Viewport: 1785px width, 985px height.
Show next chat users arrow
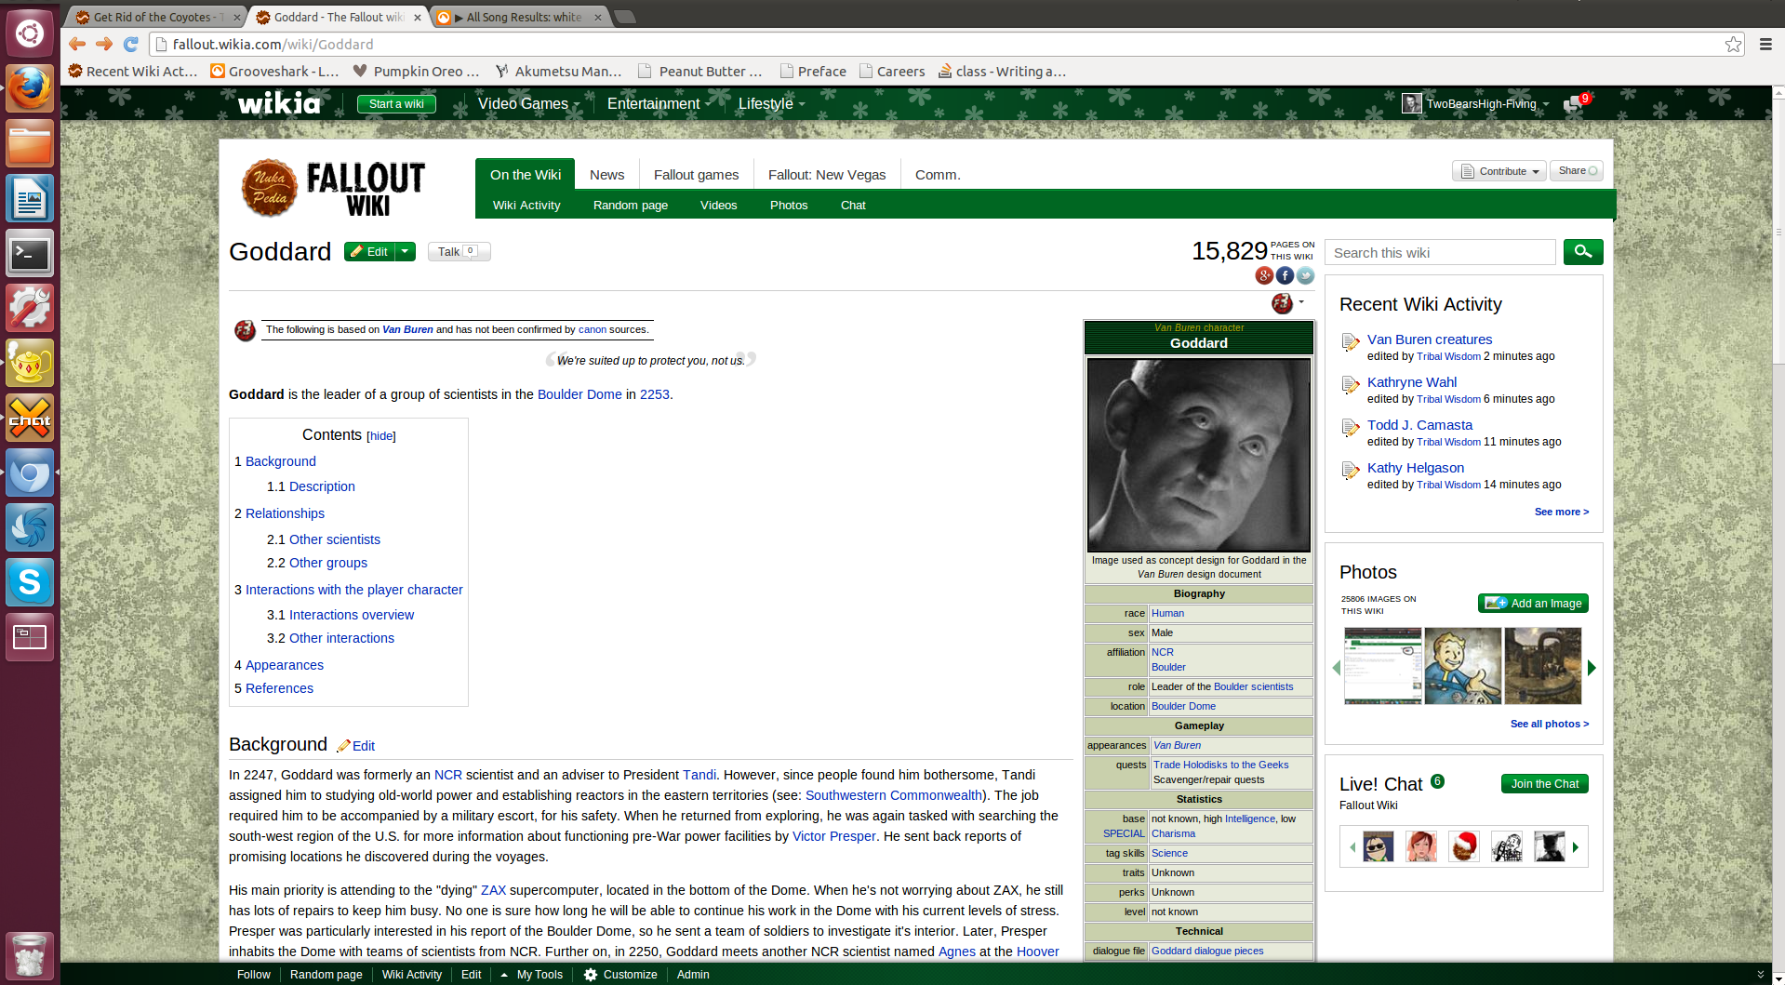click(x=1576, y=847)
